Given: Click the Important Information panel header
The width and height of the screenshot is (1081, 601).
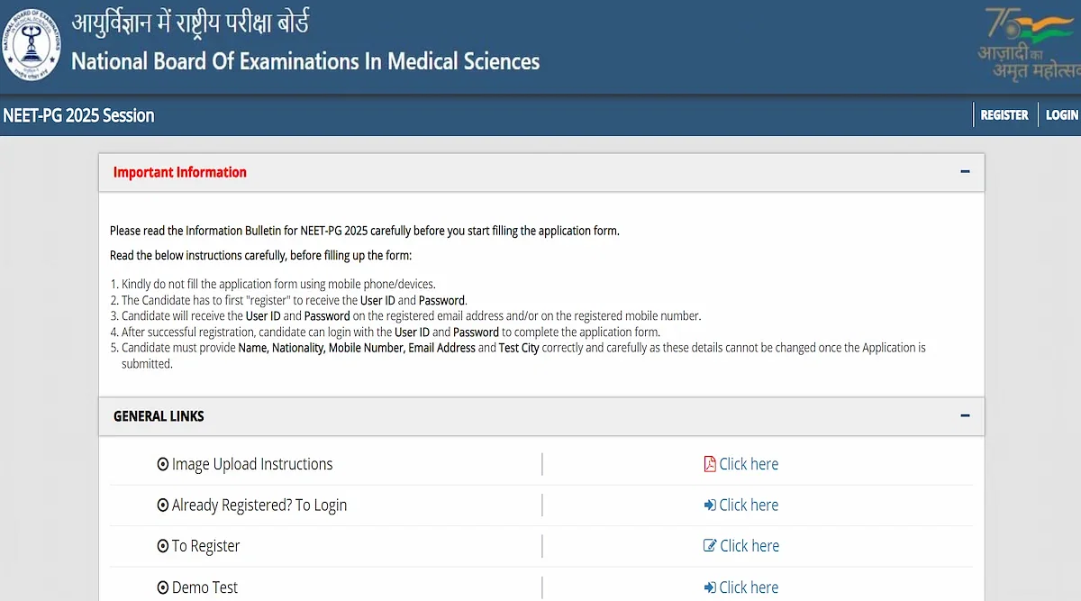Looking at the screenshot, I should coord(541,172).
